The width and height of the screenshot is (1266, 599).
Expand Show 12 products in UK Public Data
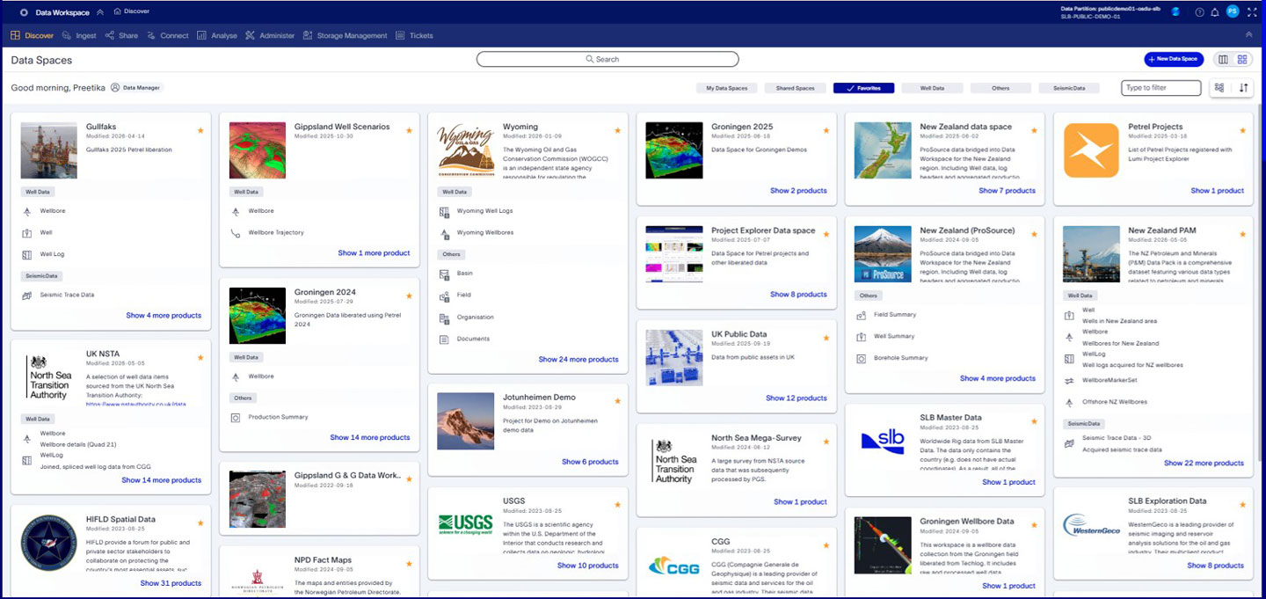click(x=797, y=398)
